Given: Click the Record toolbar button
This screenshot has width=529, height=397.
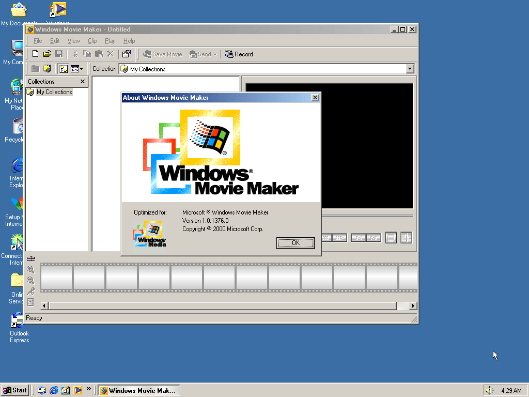Looking at the screenshot, I should click(239, 54).
